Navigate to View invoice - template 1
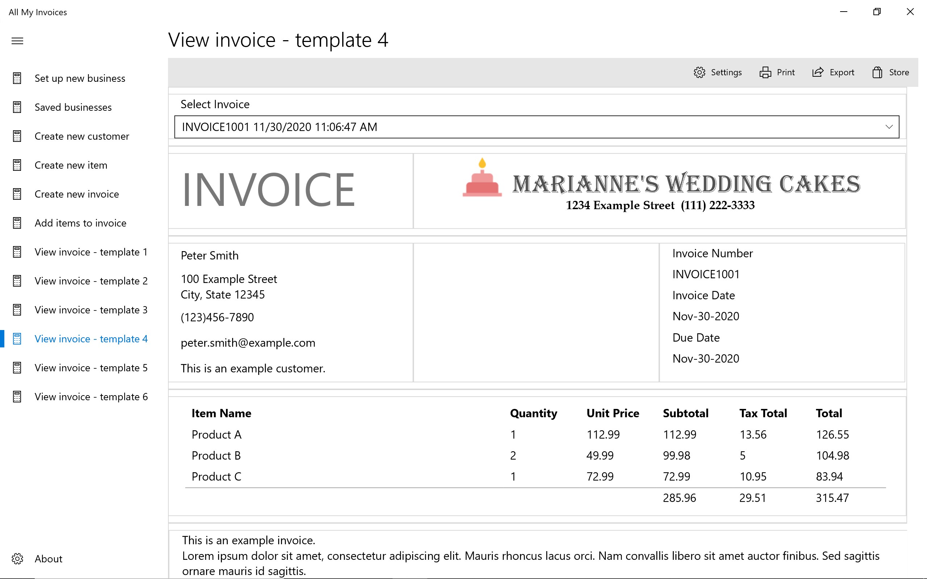 (91, 252)
